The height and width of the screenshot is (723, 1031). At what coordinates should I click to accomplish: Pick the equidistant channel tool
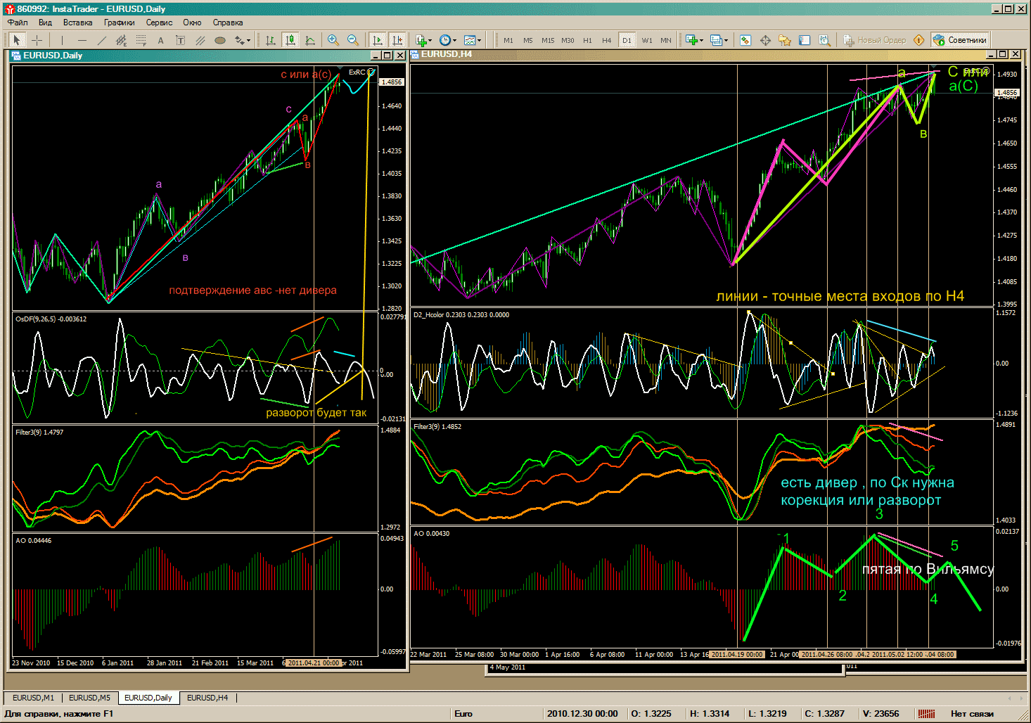tap(122, 40)
